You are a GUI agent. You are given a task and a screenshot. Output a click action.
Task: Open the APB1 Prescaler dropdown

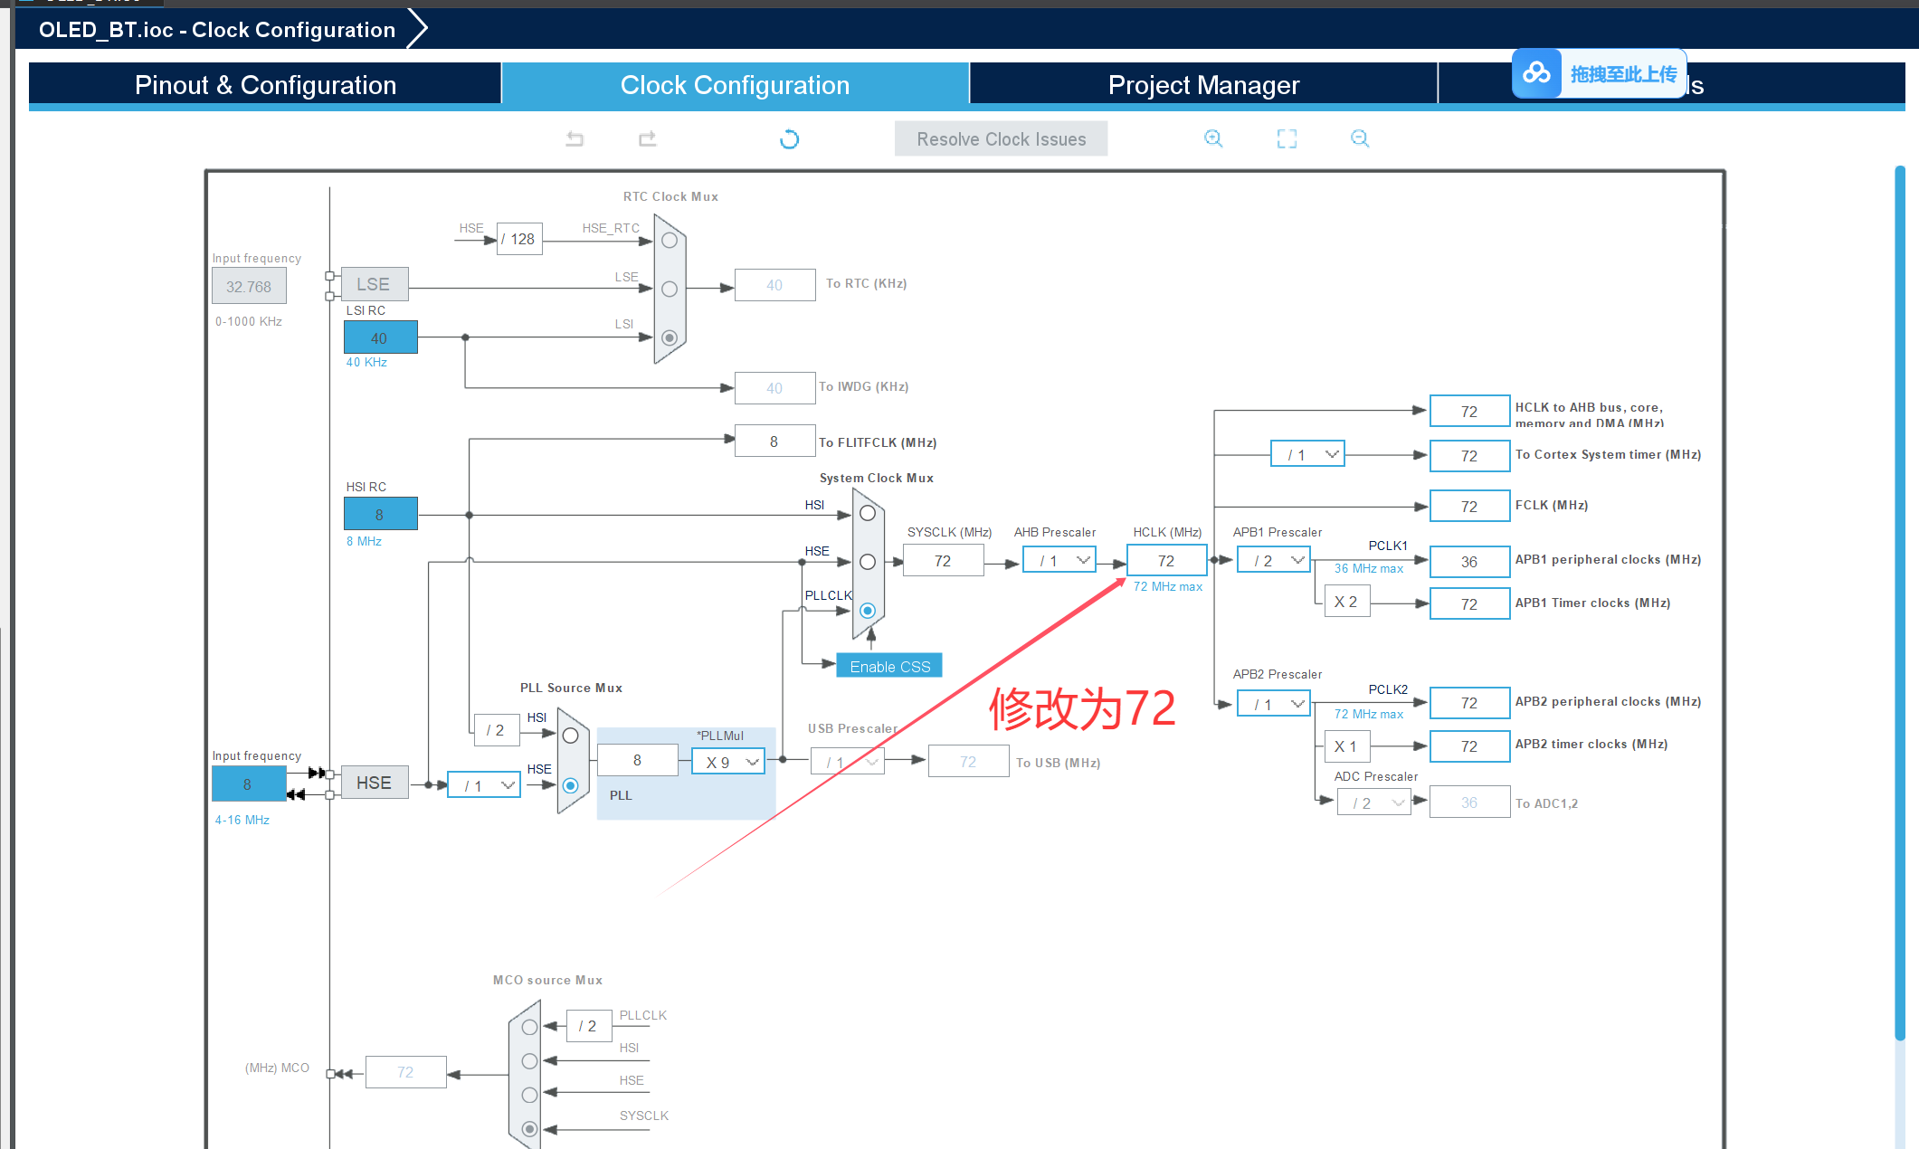point(1274,561)
